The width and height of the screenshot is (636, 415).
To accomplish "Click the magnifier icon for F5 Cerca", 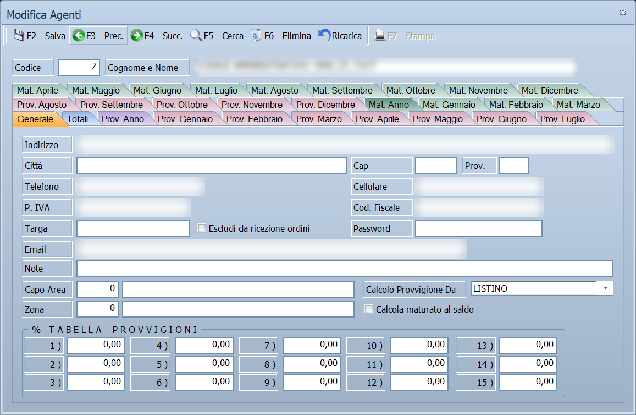I will tap(196, 36).
